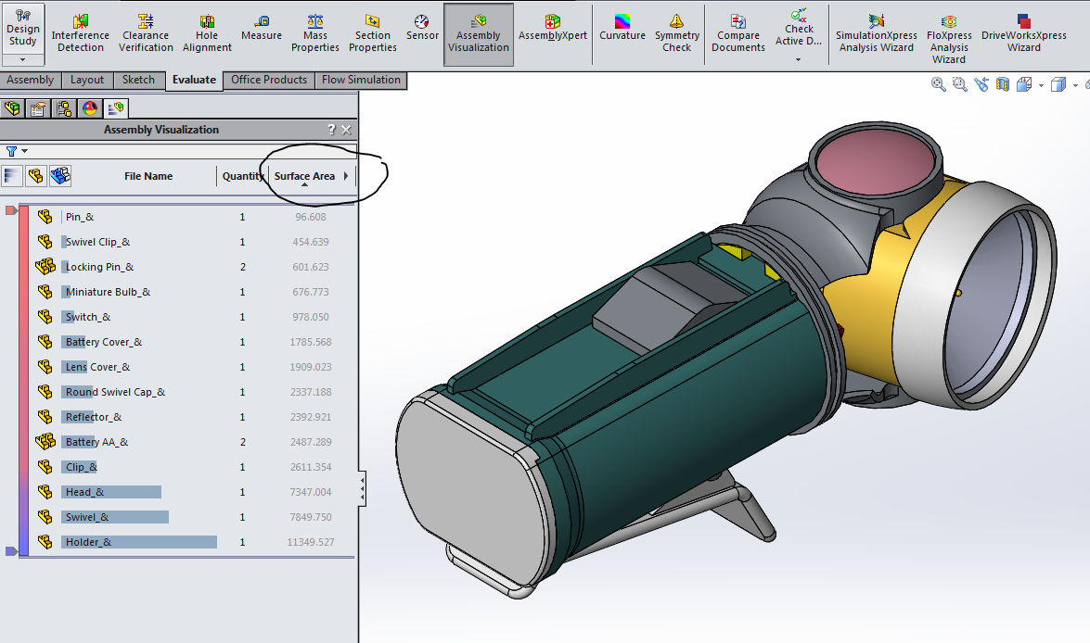The height and width of the screenshot is (643, 1090).
Task: Click the Quantity column header
Action: point(243,176)
